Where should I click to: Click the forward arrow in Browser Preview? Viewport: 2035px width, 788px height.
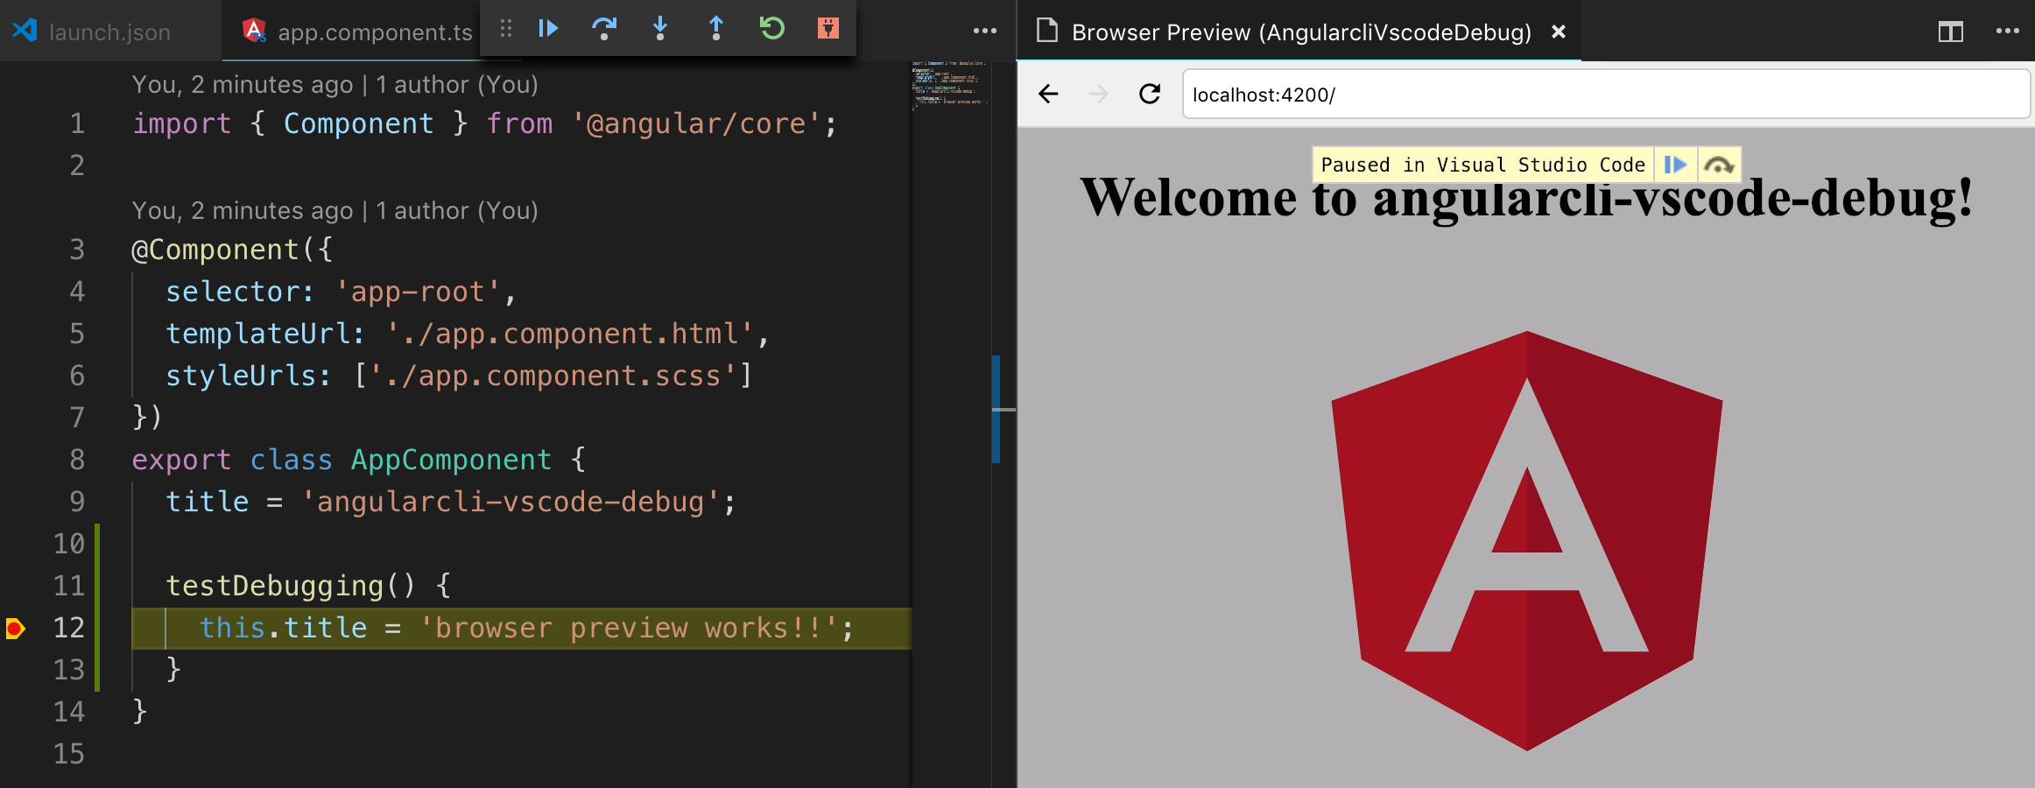(x=1097, y=95)
